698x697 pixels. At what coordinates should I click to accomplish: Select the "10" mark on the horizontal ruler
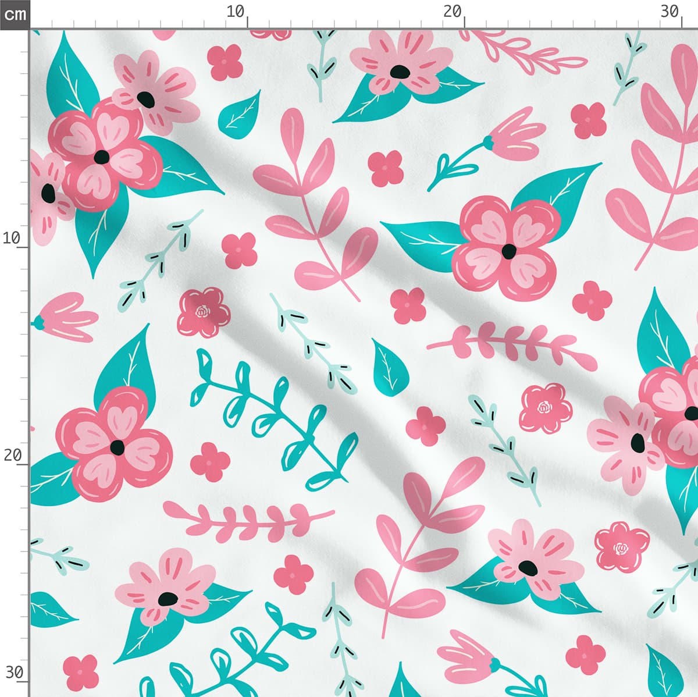pyautogui.click(x=236, y=12)
